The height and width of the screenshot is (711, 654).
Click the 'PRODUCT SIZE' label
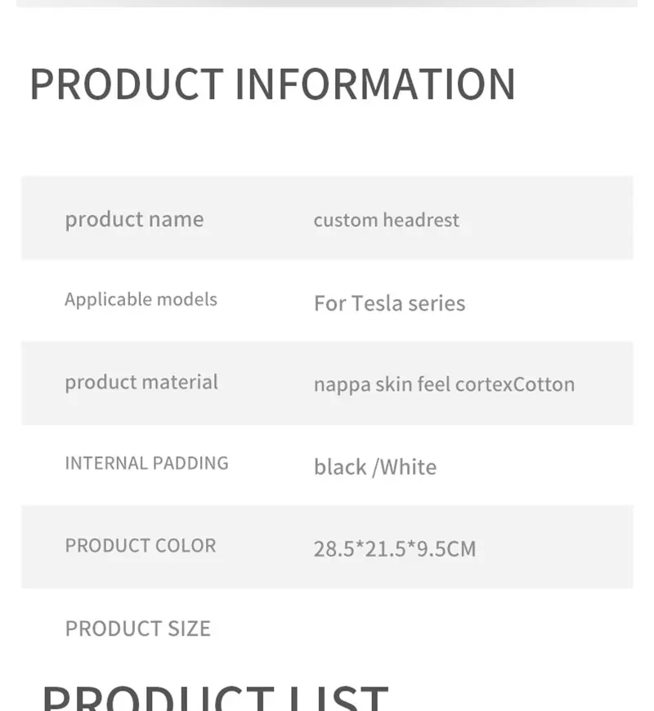(137, 628)
